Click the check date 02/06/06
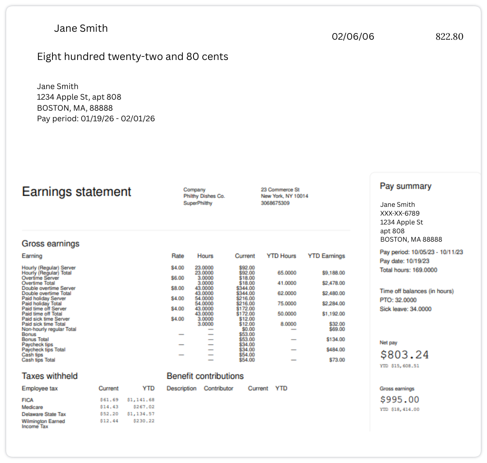The width and height of the screenshot is (487, 463). tap(353, 37)
